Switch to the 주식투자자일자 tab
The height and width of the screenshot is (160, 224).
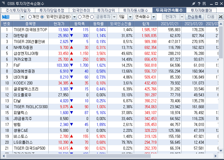[x=18, y=10]
